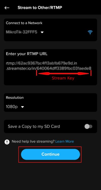Tap the Enter your RTMP URL label
Image resolution: width=101 pixels, height=190 pixels.
coord(27,54)
